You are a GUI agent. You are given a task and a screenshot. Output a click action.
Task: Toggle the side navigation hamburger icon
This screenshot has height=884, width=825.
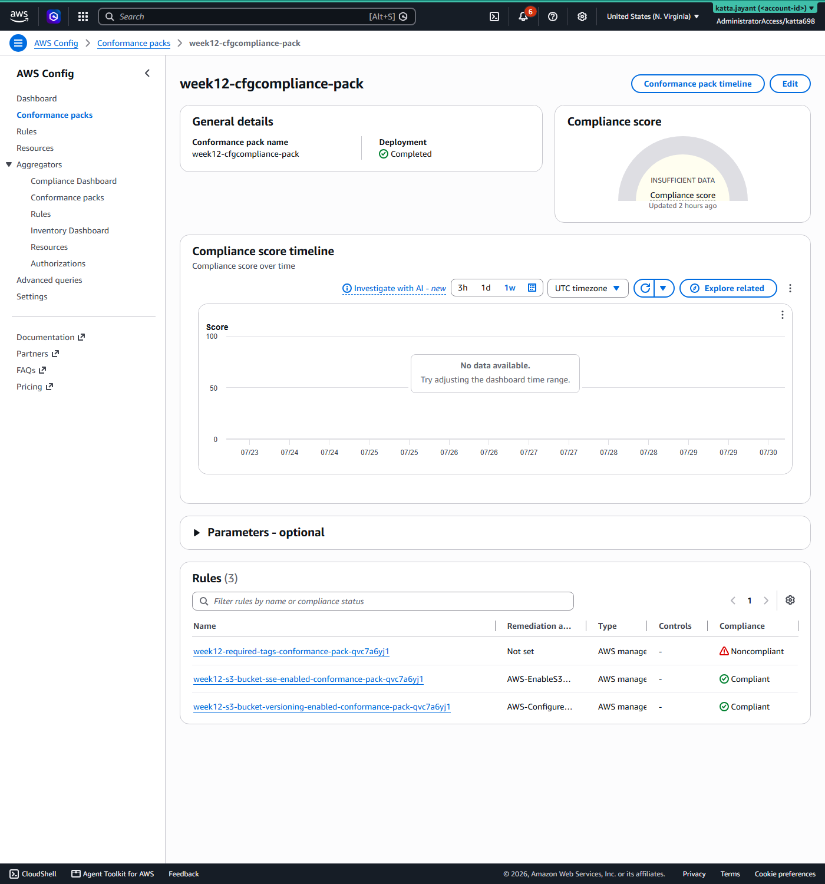pos(18,43)
